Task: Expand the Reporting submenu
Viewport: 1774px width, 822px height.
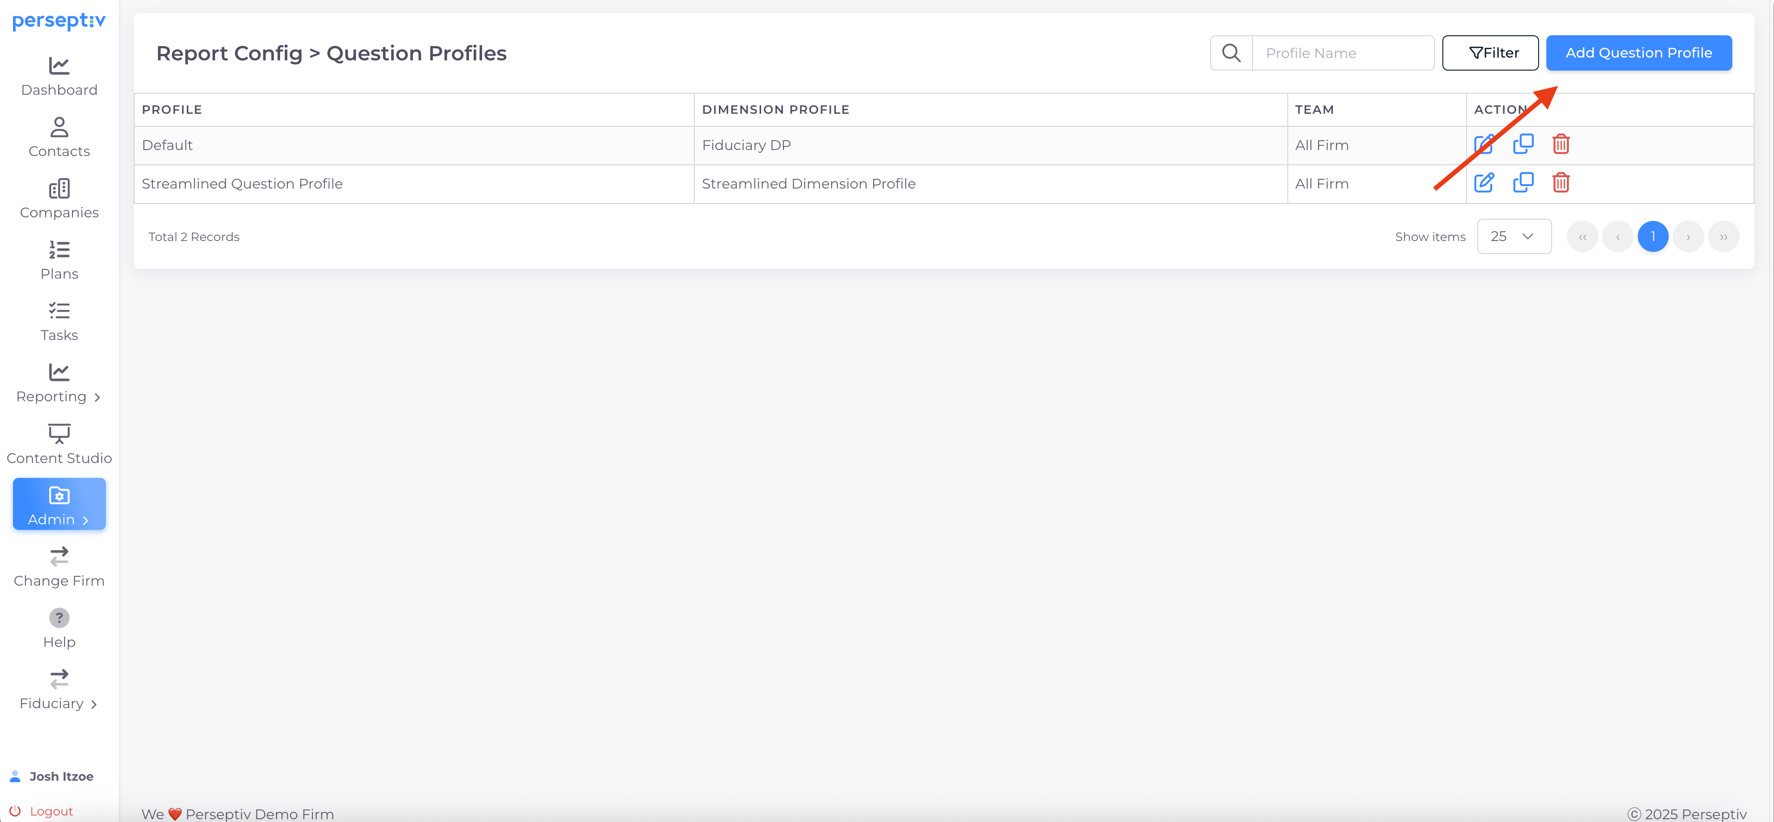Action: point(59,383)
